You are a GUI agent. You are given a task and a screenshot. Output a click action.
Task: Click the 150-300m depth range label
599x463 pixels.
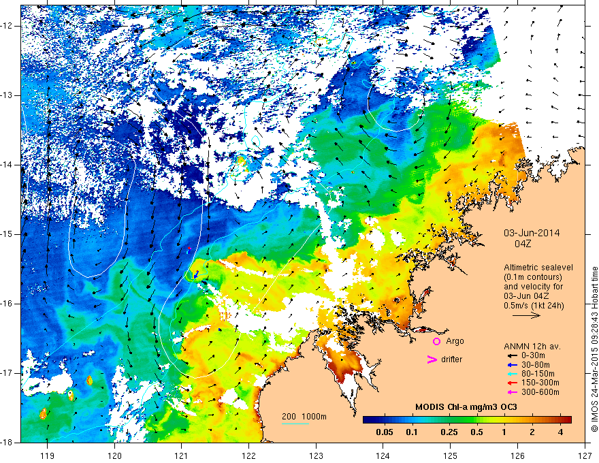pyautogui.click(x=540, y=383)
